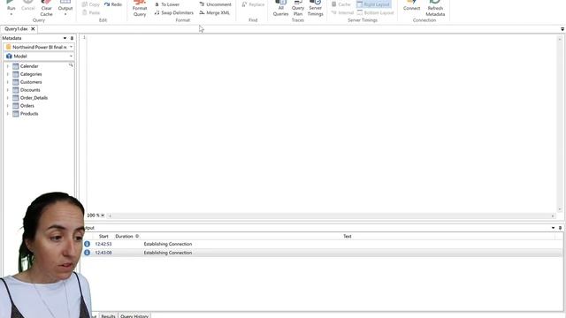Screen dimensions: 566x318
Task: Click the Redo button
Action: 113,4
